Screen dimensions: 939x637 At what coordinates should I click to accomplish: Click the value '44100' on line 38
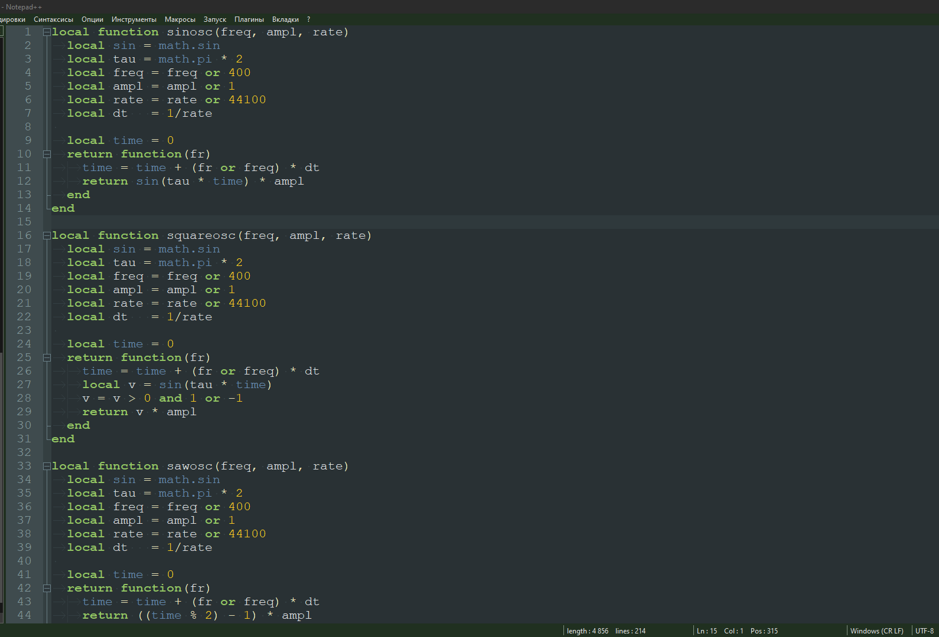pos(247,534)
